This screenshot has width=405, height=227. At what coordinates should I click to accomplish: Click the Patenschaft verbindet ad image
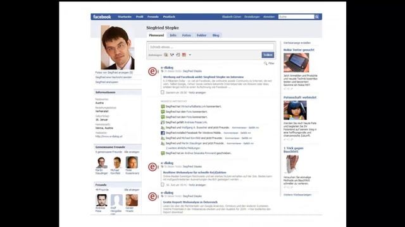(295, 110)
